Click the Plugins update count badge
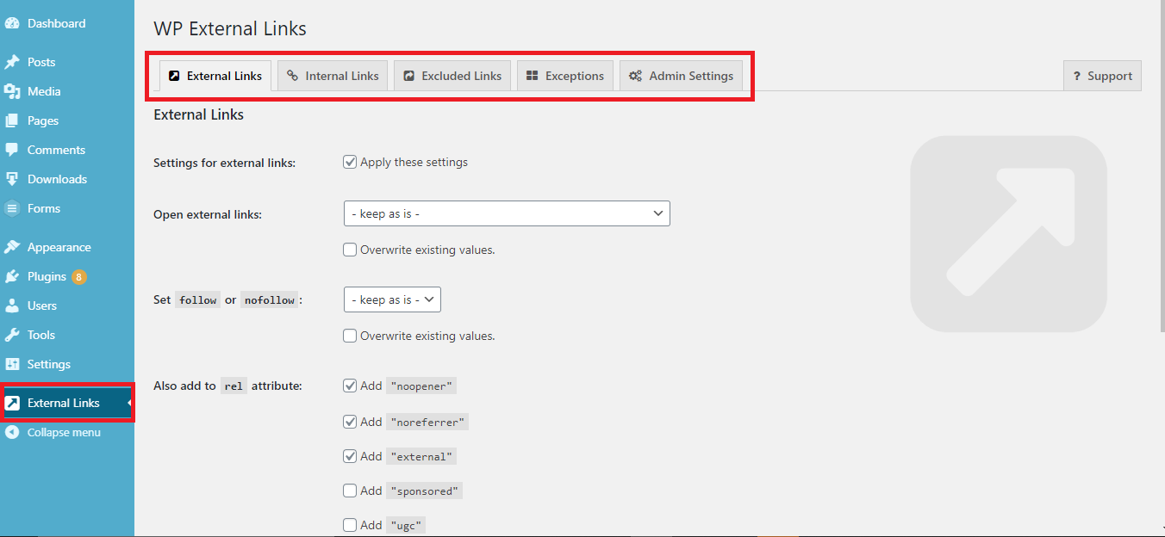The image size is (1165, 537). tap(79, 276)
